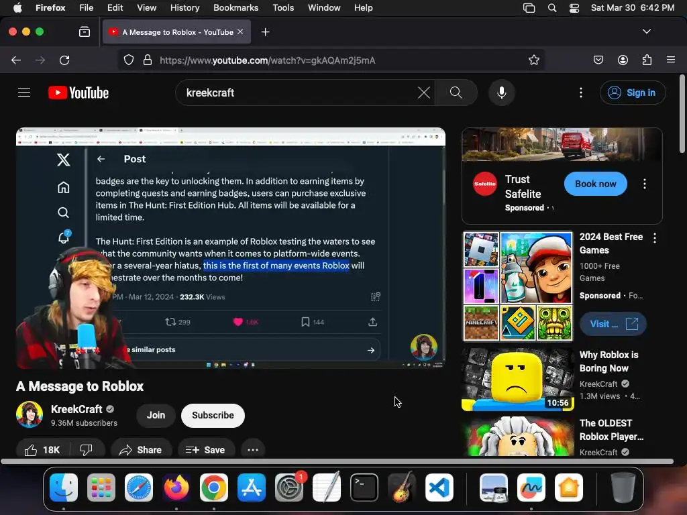Open the Apple menu
The image size is (687, 515).
(x=17, y=7)
